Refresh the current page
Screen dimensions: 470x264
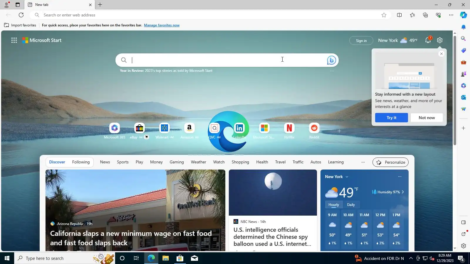click(x=21, y=15)
